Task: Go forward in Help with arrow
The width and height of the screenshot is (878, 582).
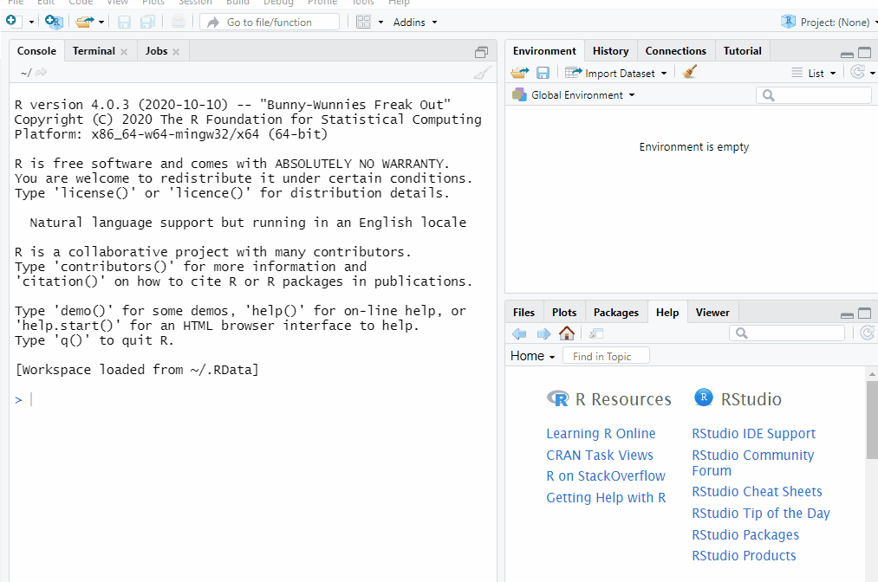Action: [x=543, y=334]
